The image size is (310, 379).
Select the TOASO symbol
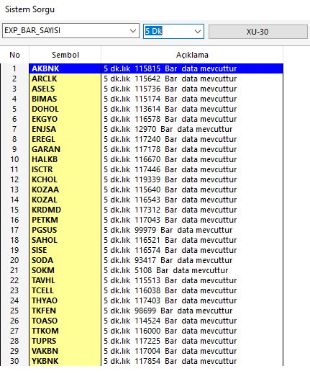[x=45, y=321]
